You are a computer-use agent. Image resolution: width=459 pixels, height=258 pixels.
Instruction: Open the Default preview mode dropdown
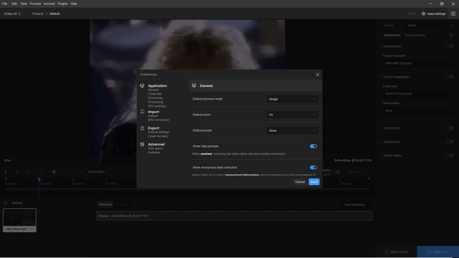pyautogui.click(x=292, y=99)
